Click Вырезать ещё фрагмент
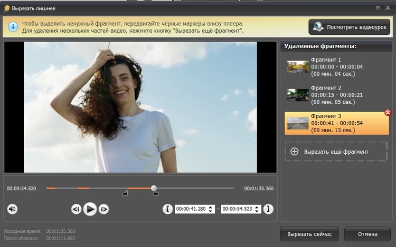The width and height of the screenshot is (396, 247). 336,152
